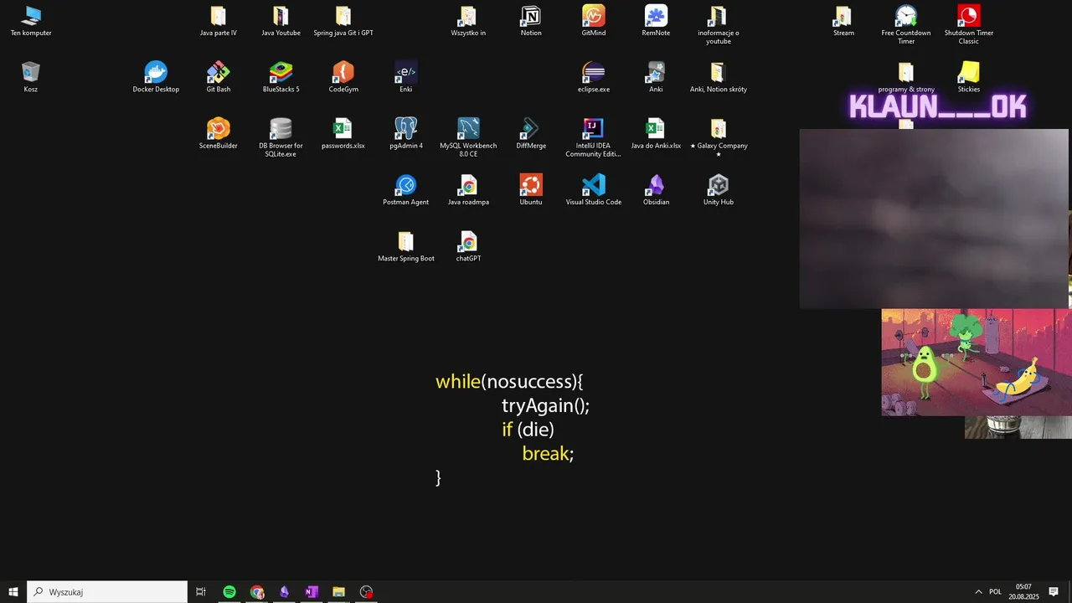Screen dimensions: 1072x603
Task: Launch DiffMerge shortcut
Action: (531, 133)
